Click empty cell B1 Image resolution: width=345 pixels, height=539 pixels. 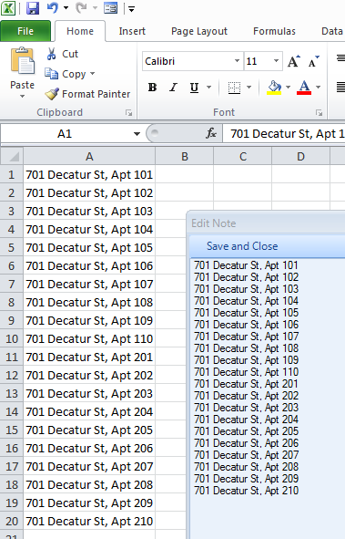click(185, 174)
